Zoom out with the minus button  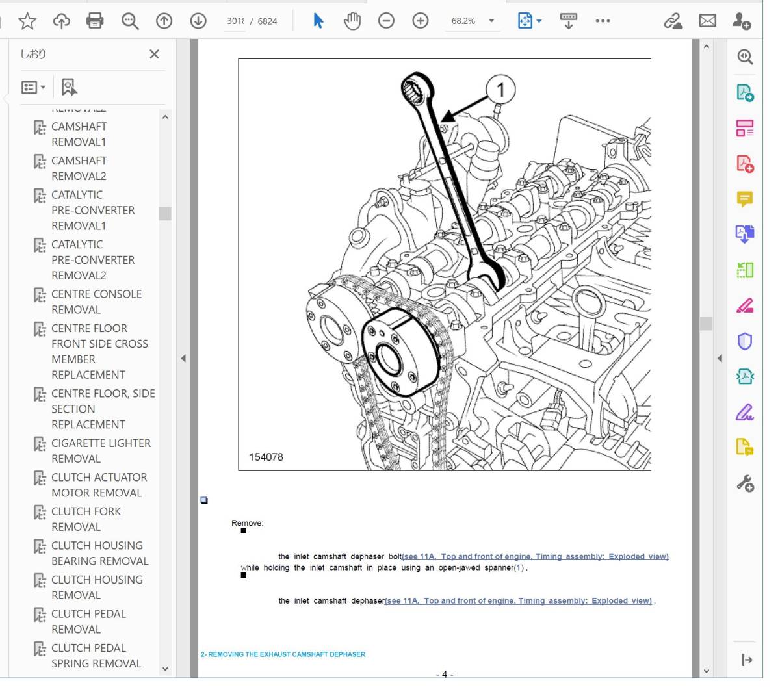pos(386,21)
